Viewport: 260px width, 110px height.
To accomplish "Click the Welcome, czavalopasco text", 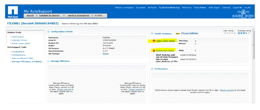I will coord(124,8).
